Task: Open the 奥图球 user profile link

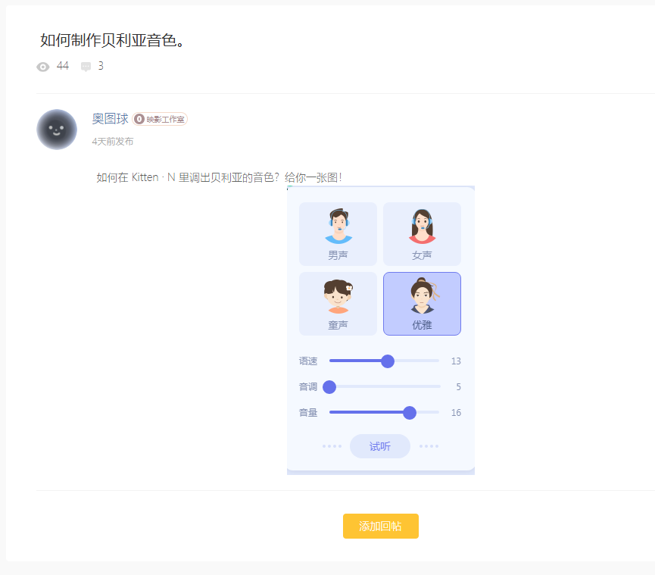Action: (x=111, y=119)
